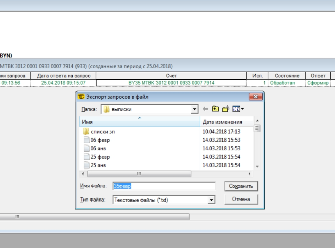The height and width of the screenshot is (248, 335).
Task: Expand the Тип файла dropdown
Action: coord(212,200)
